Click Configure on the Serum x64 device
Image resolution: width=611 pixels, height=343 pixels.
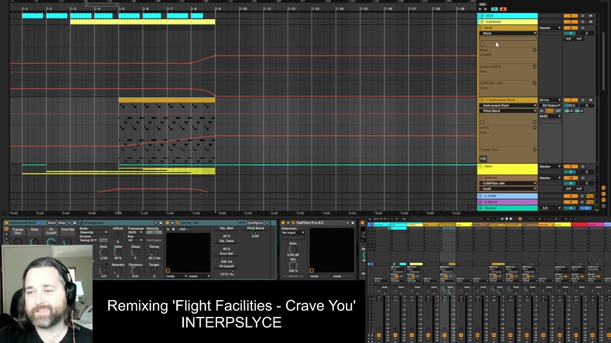click(255, 222)
